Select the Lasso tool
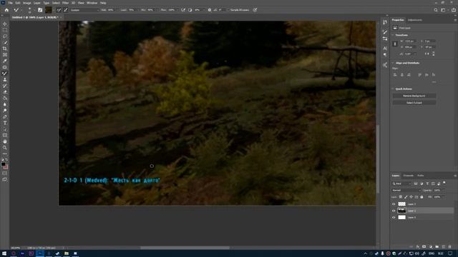This screenshot has width=458, height=257. point(5,36)
